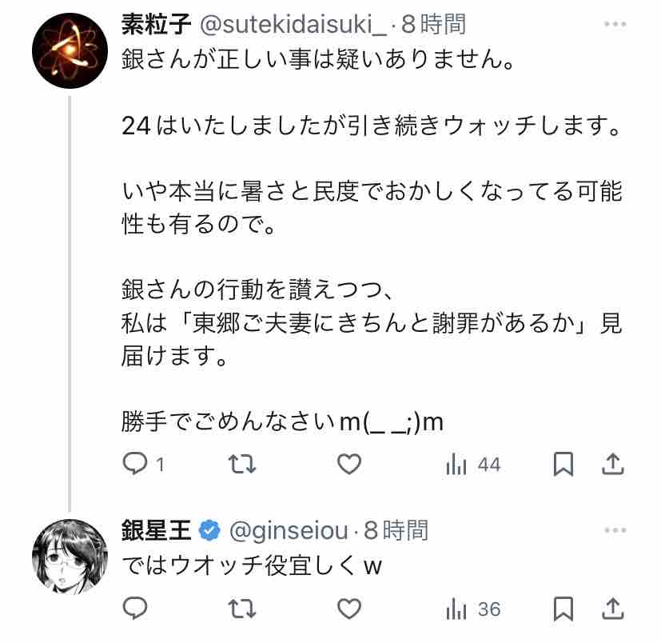Bookmark 銀星王's reply
This screenshot has height=643, width=661.
coord(563,609)
